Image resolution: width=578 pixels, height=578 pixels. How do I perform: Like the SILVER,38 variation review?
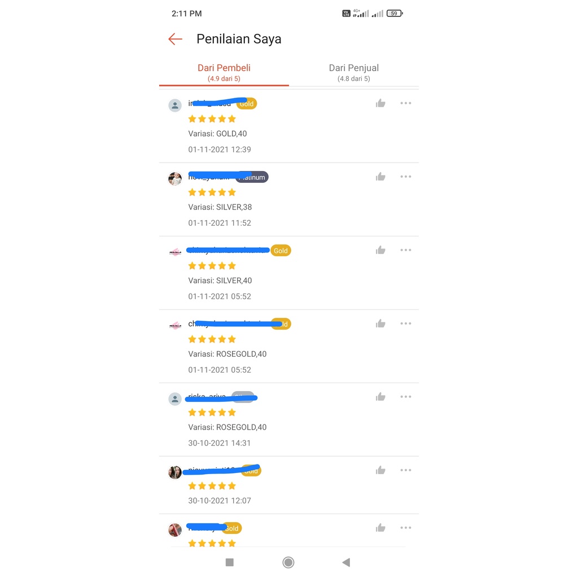click(380, 177)
